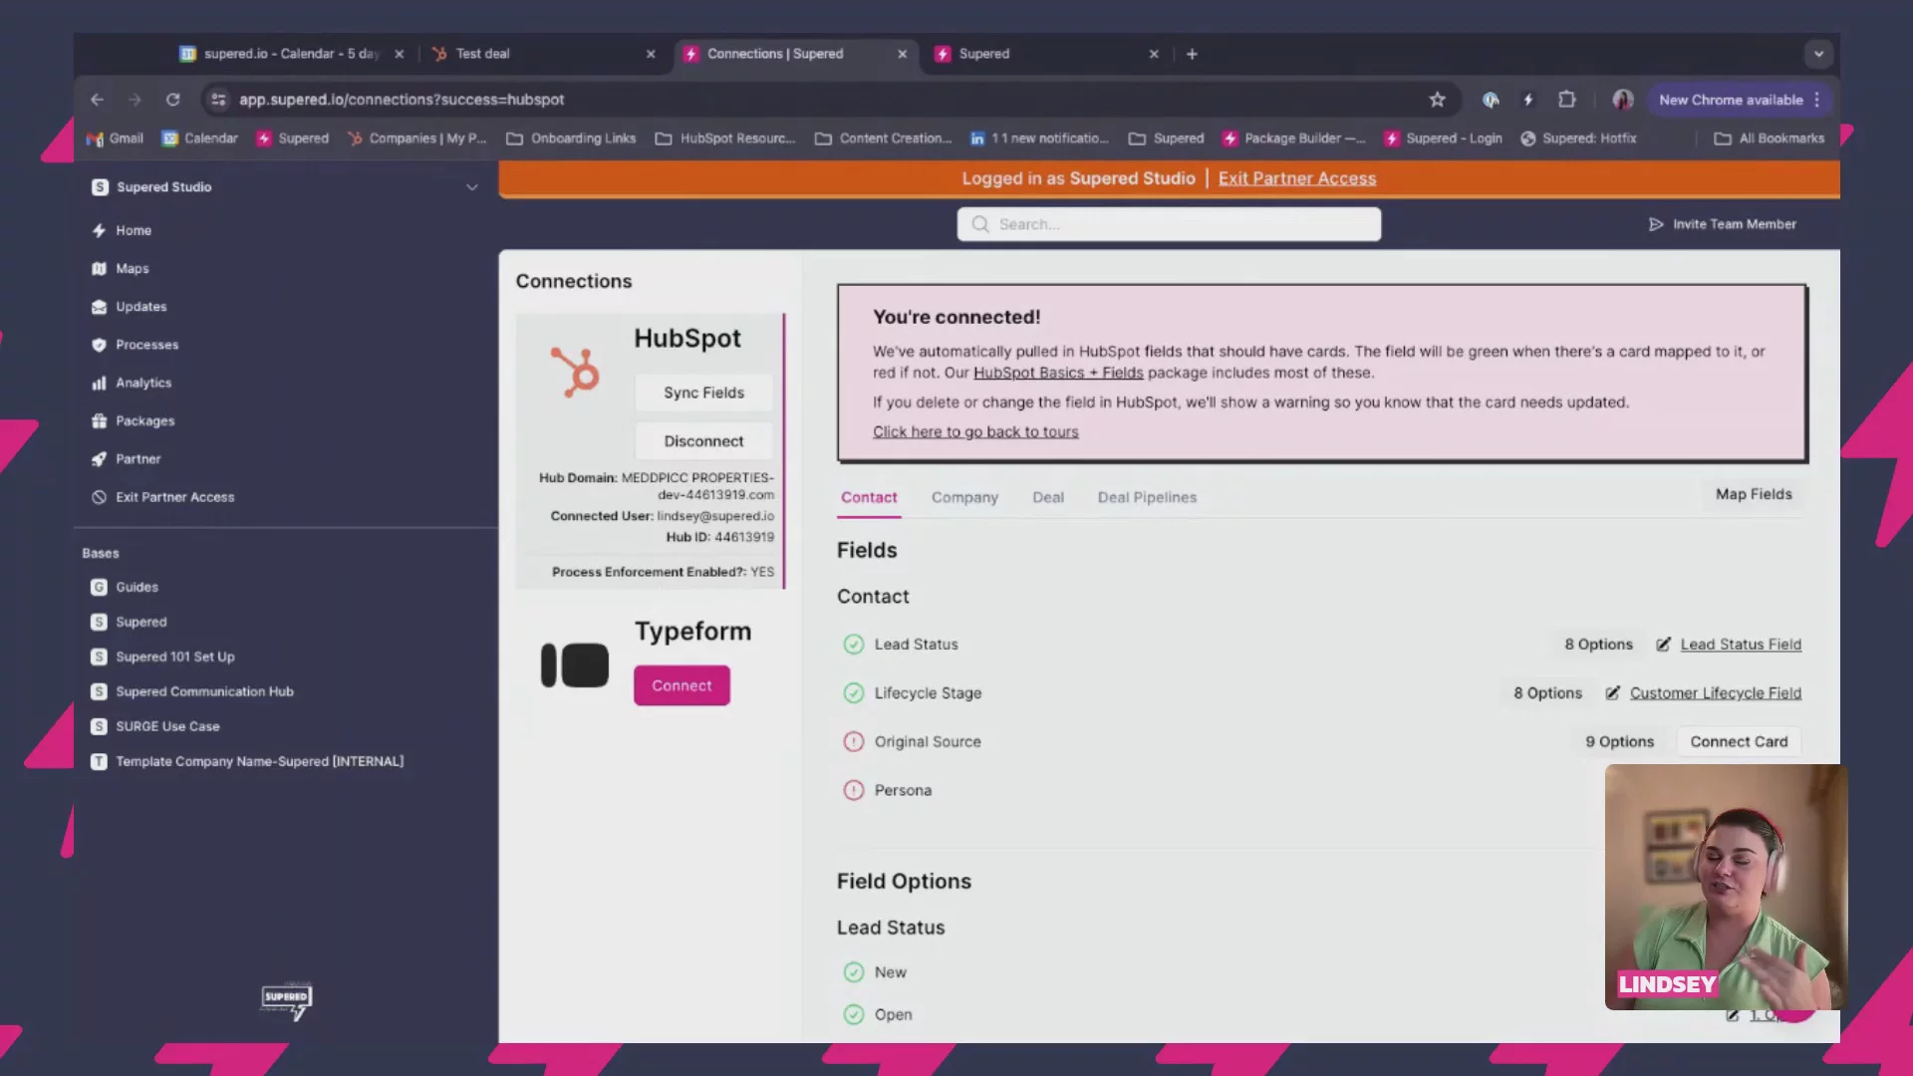
Task: Click the Persona red warning icon
Action: coord(854,790)
